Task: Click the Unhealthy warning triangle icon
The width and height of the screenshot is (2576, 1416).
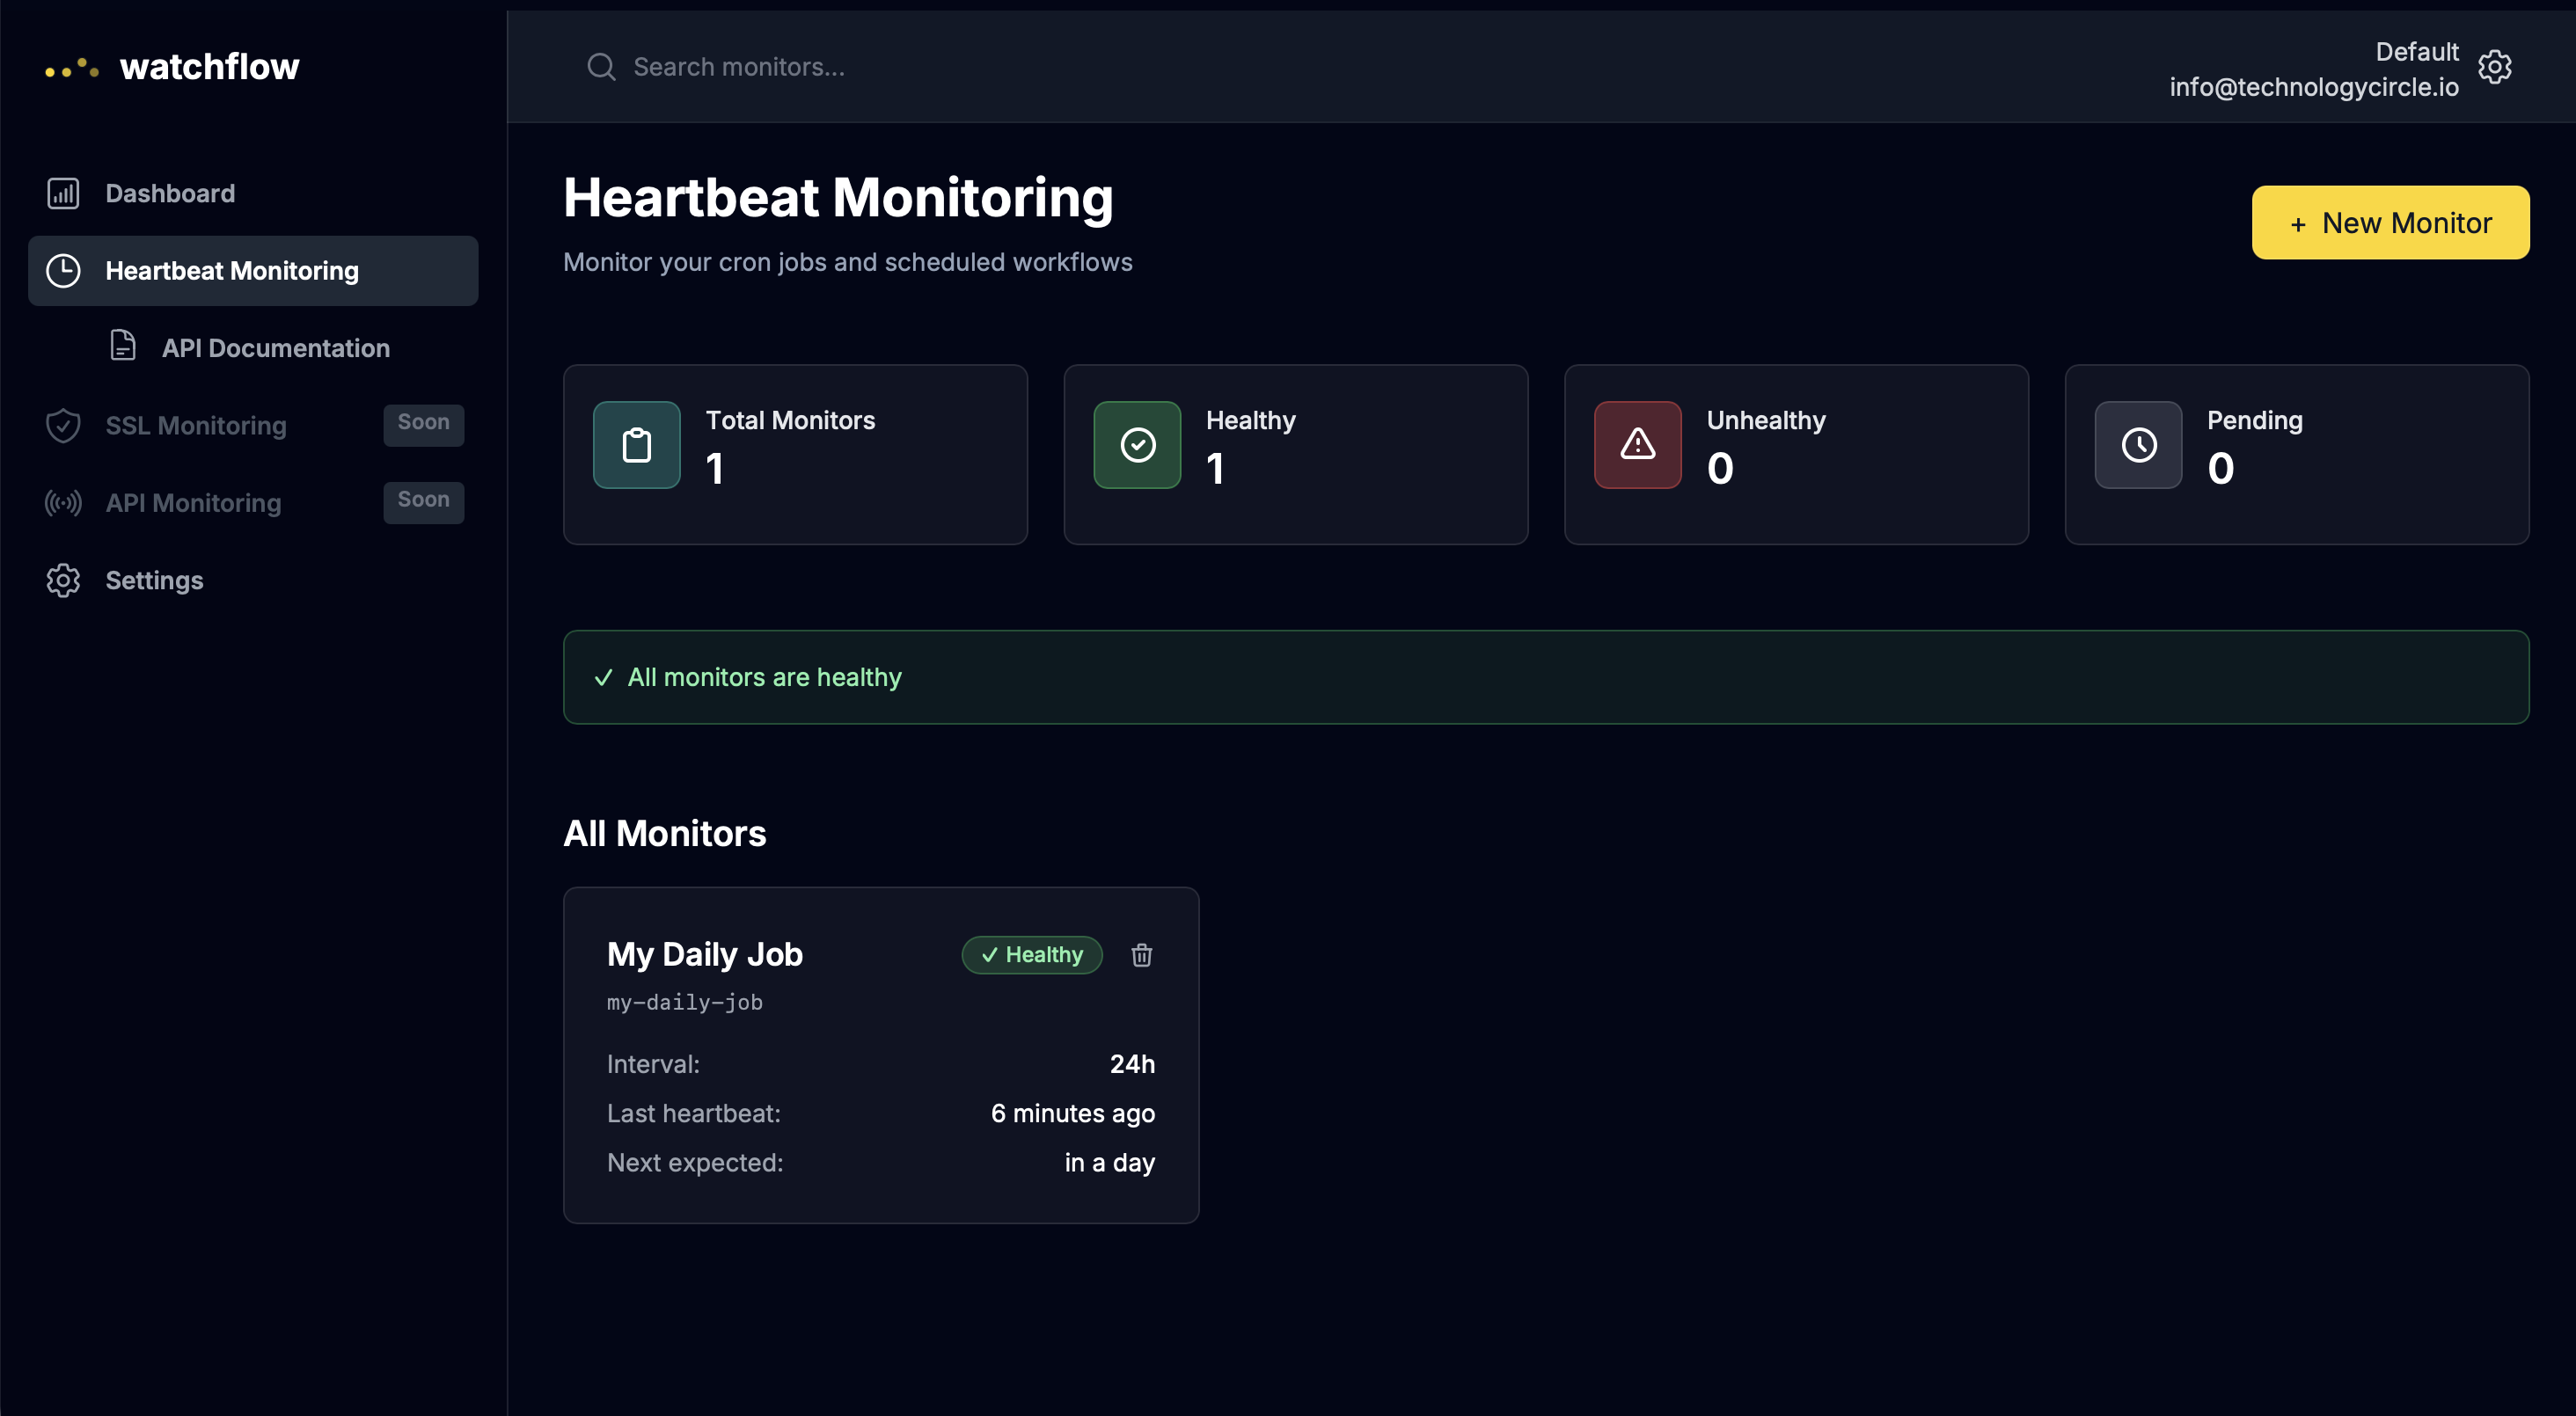Action: click(1637, 445)
